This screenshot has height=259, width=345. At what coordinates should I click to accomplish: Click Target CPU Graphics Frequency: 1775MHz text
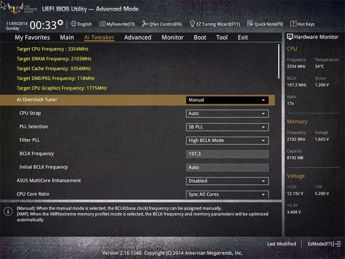coord(61,88)
